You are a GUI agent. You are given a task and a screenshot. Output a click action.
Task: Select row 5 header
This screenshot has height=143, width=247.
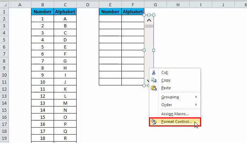(x=4, y=40)
